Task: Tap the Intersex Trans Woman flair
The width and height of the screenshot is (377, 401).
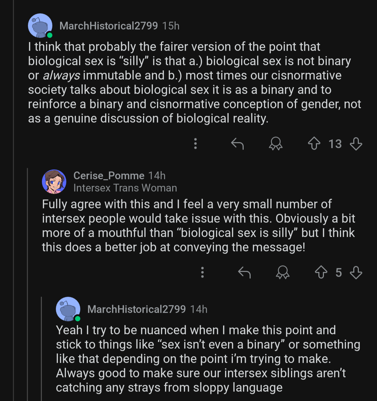Action: (x=125, y=188)
